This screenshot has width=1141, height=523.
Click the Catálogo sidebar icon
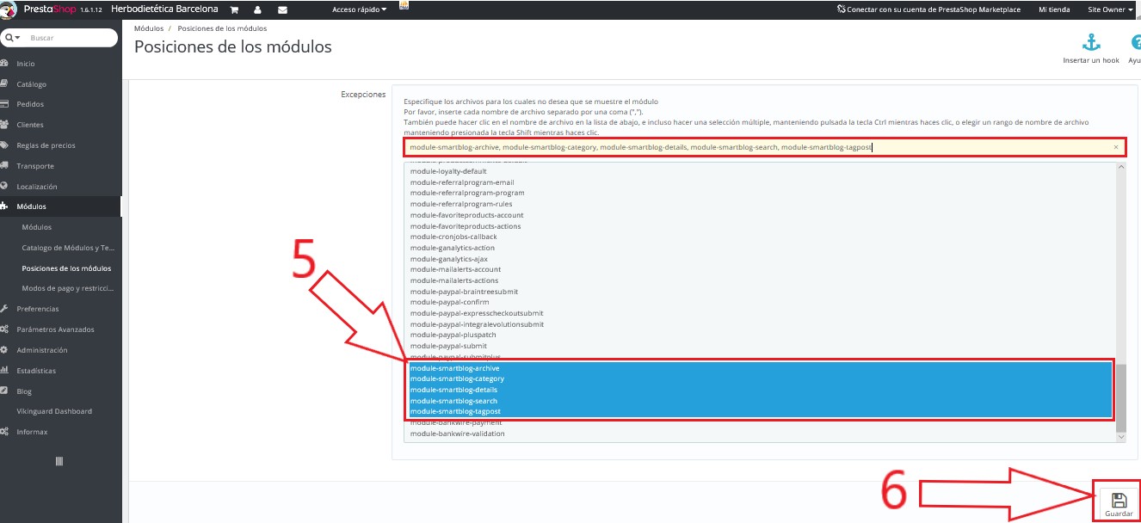coord(5,84)
